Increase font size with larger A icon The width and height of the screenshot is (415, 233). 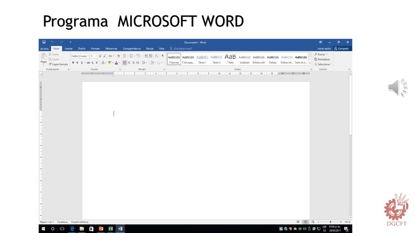[x=100, y=56]
